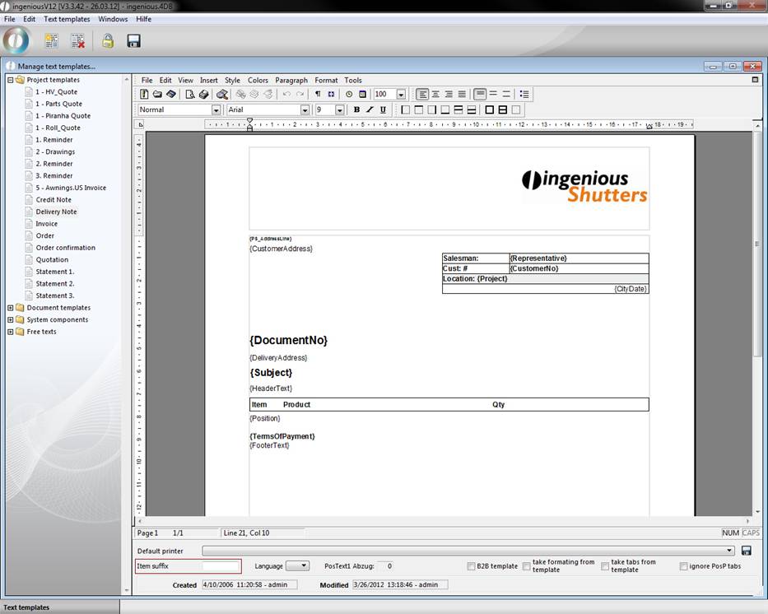Select the Order confirmation template
Screen dimensions: 768x614
(65, 248)
